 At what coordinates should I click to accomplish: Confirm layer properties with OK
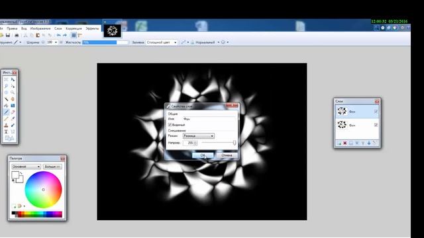pos(203,155)
